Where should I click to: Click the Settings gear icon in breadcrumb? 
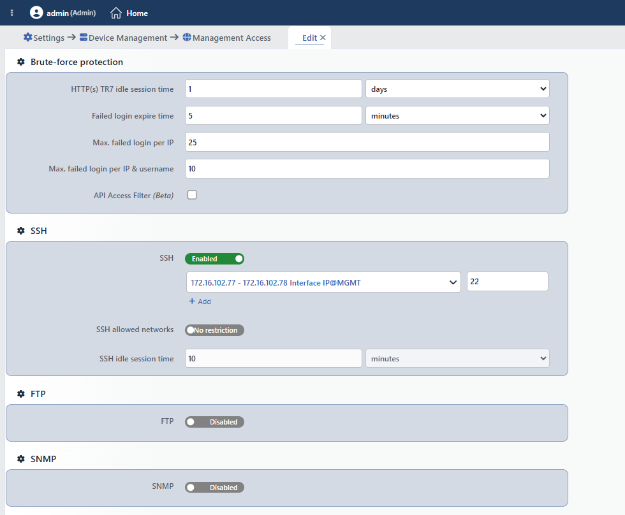click(x=28, y=38)
